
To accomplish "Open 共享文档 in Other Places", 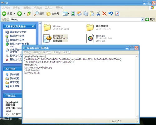I will tap(15, 82).
